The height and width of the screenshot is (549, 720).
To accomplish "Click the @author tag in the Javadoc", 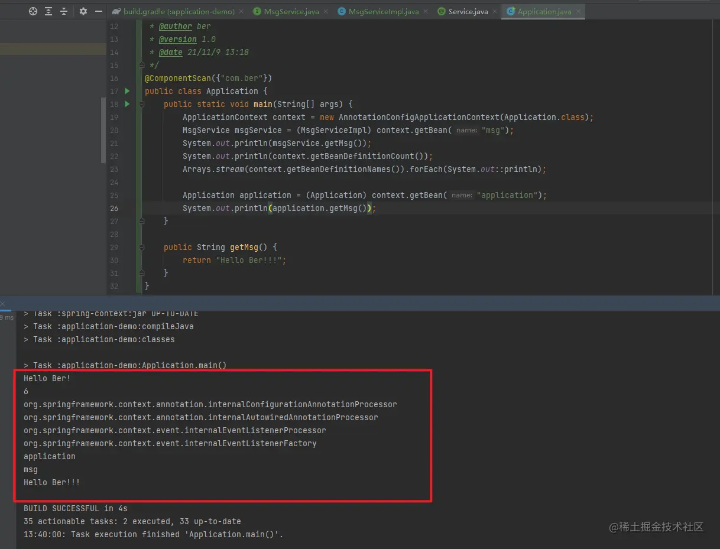I will 176,26.
